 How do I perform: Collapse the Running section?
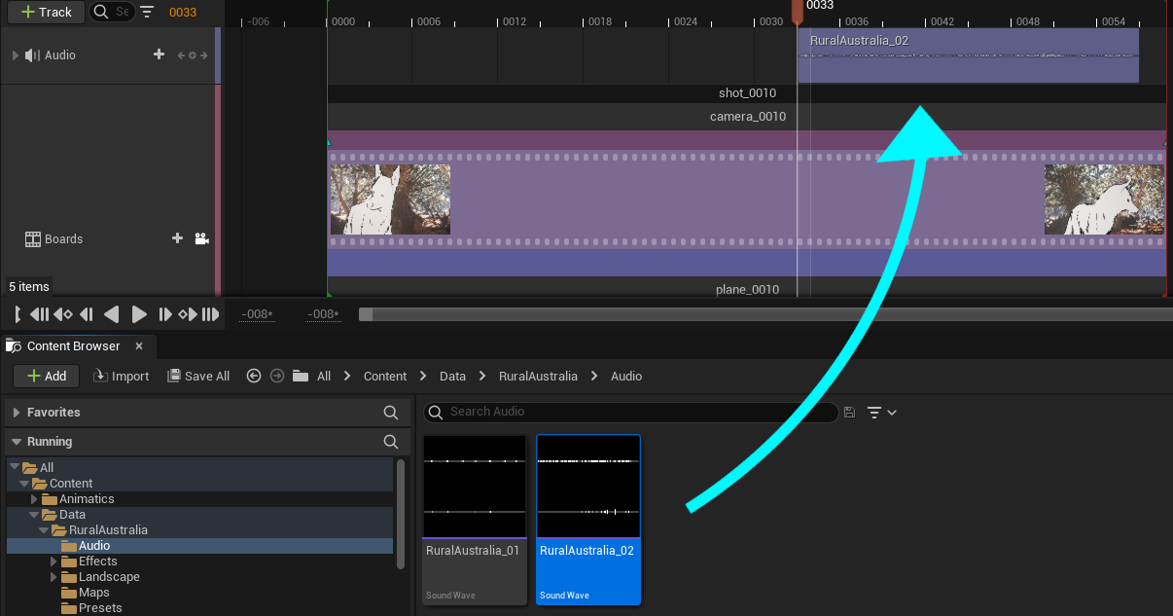pyautogui.click(x=16, y=442)
